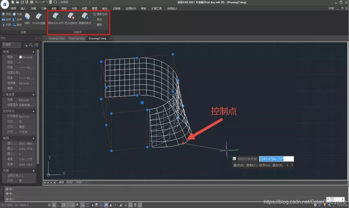This screenshot has width=349, height=208.
Task: Click 隐藏控制点 (hide control points)
Action: point(85,18)
